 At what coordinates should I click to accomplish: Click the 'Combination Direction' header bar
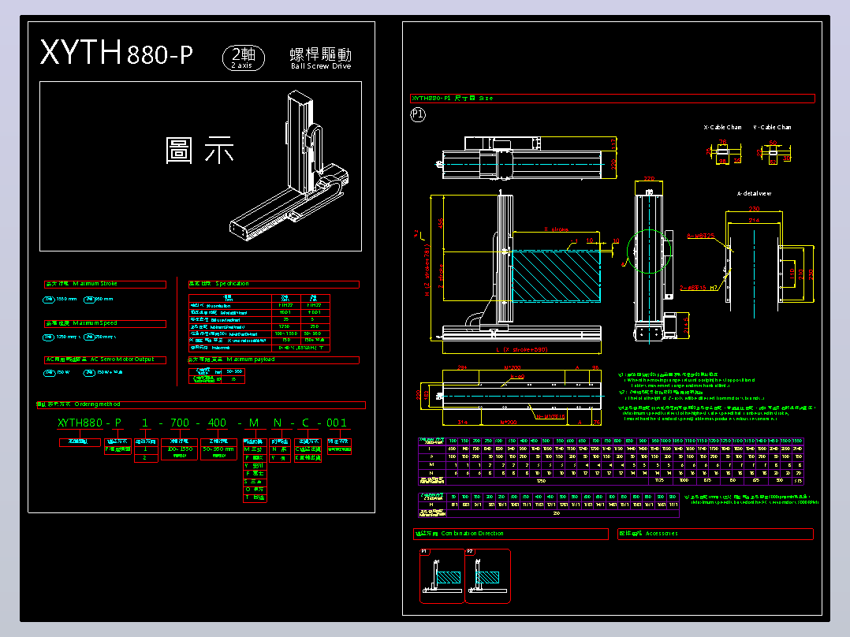click(511, 534)
